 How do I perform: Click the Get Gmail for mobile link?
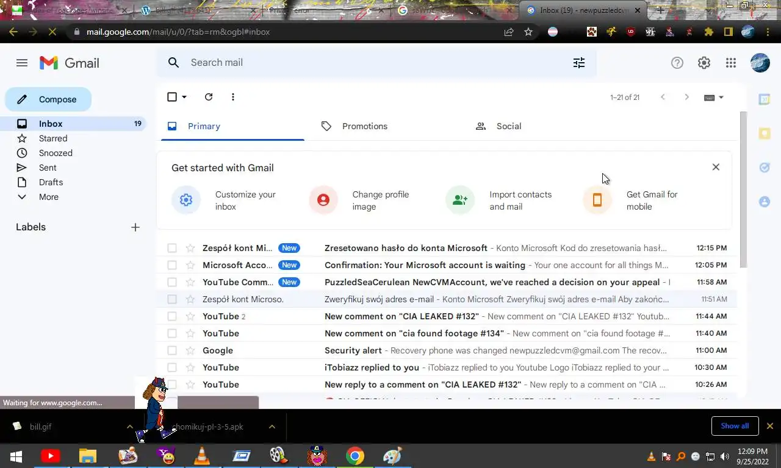point(652,200)
